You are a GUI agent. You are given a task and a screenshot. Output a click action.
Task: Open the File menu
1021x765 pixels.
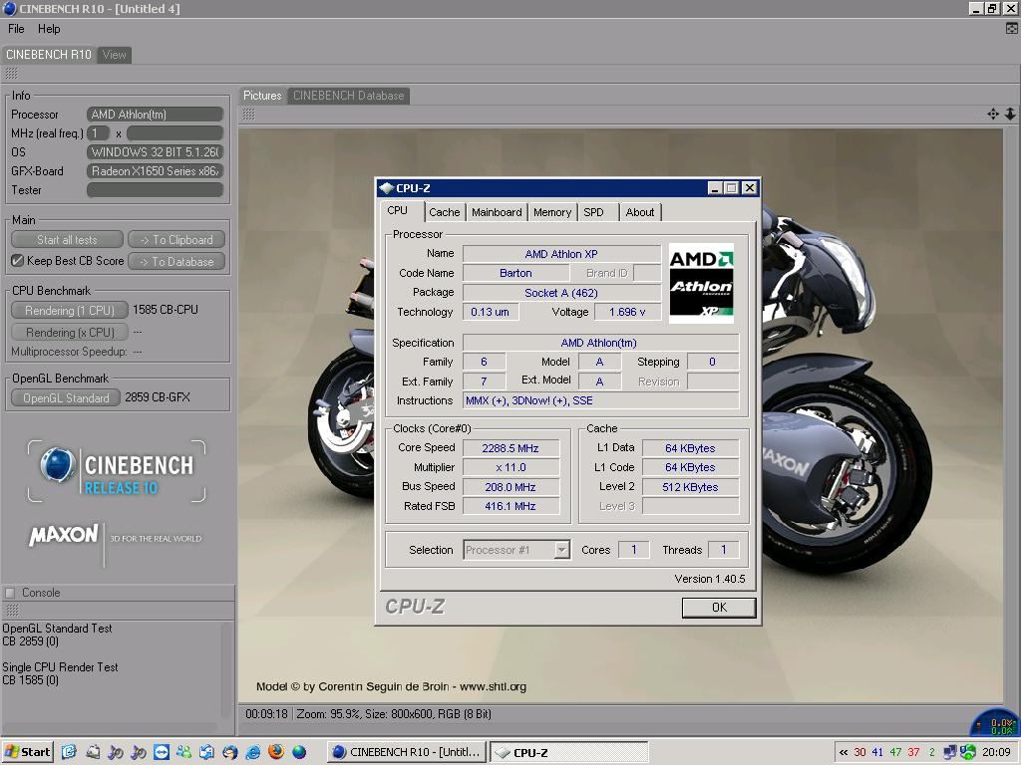pyautogui.click(x=16, y=29)
